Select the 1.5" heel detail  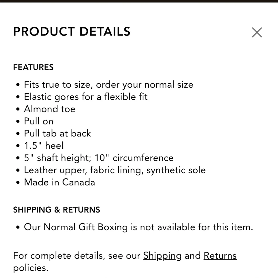click(x=44, y=146)
